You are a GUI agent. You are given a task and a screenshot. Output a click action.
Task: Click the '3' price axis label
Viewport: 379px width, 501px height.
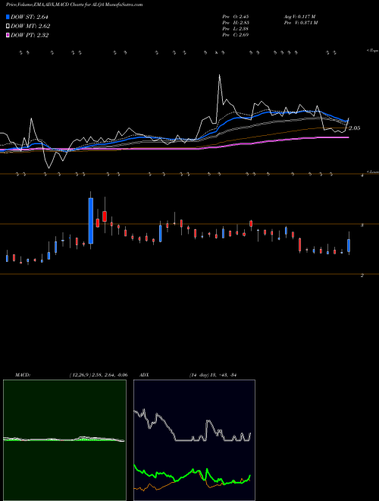click(362, 225)
